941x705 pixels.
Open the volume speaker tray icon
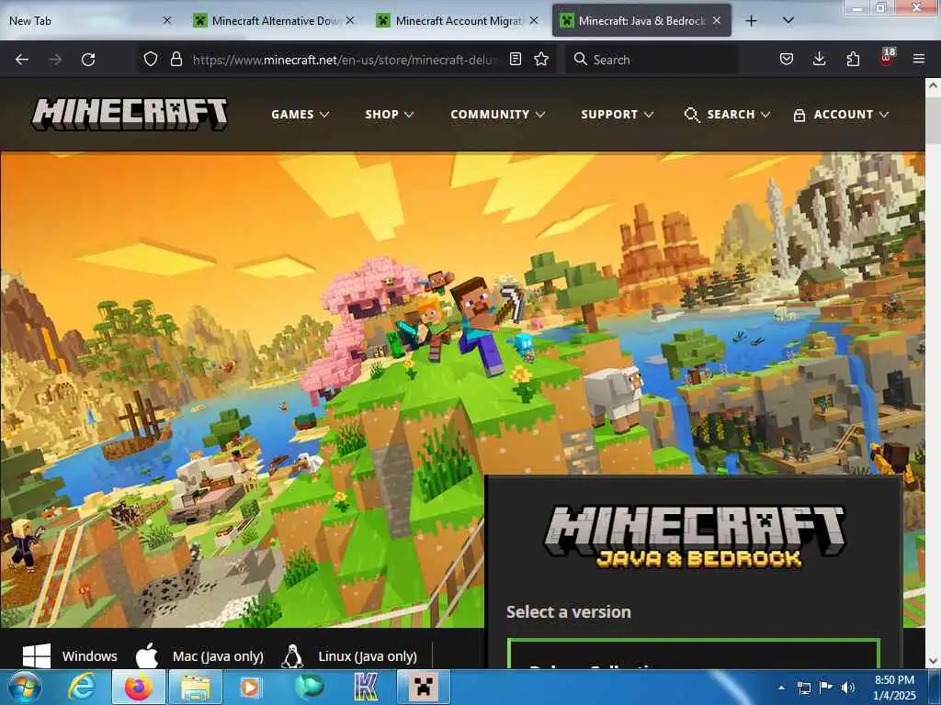click(x=847, y=688)
